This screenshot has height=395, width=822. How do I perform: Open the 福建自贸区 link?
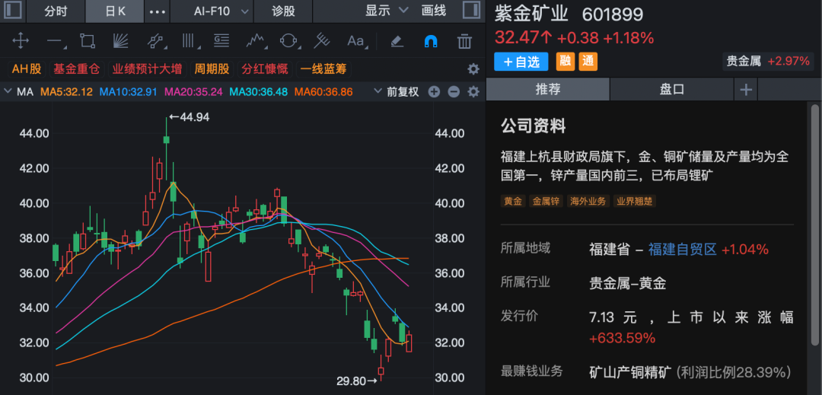(x=683, y=249)
